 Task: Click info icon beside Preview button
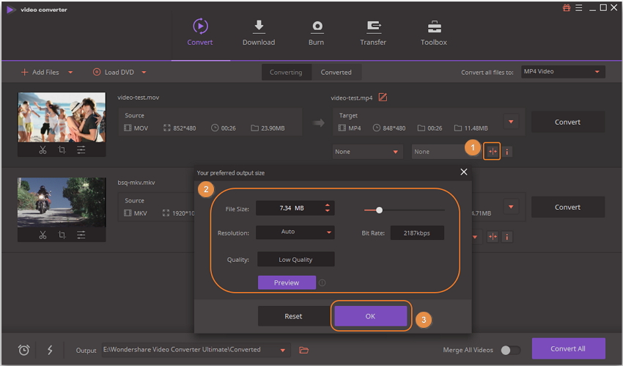[x=322, y=282]
